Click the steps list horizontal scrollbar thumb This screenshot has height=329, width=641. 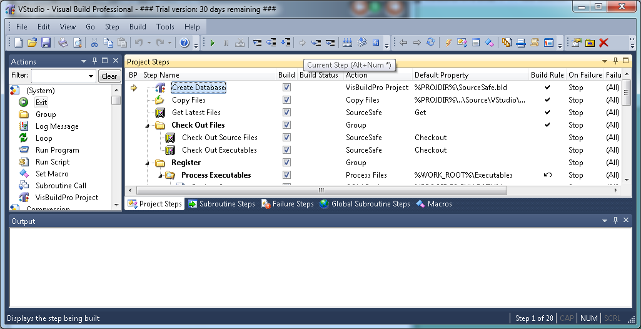pos(321,190)
